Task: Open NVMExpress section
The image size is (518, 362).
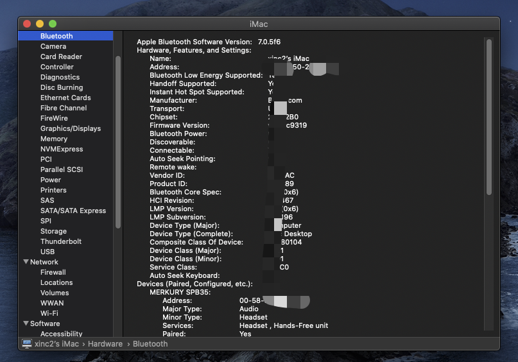Action: 62,149
